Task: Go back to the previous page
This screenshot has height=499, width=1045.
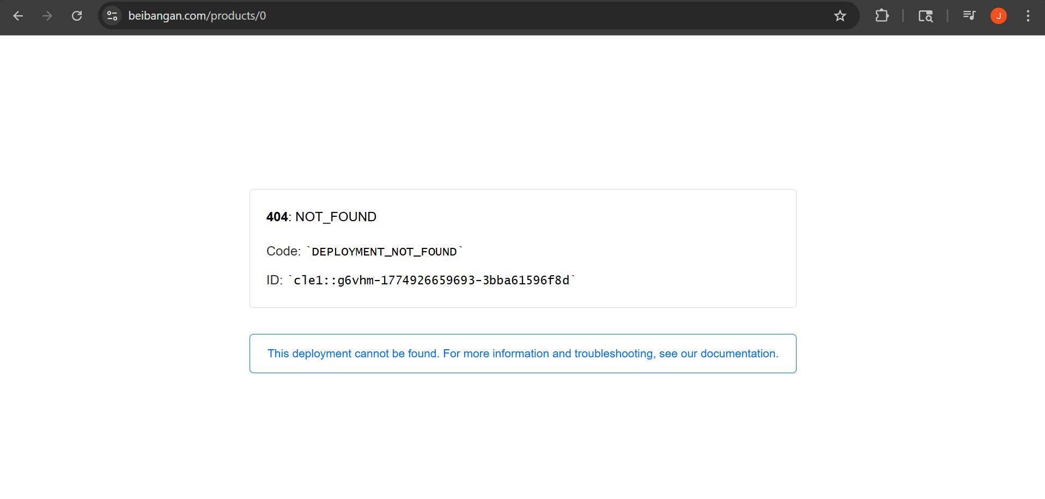Action: click(18, 16)
